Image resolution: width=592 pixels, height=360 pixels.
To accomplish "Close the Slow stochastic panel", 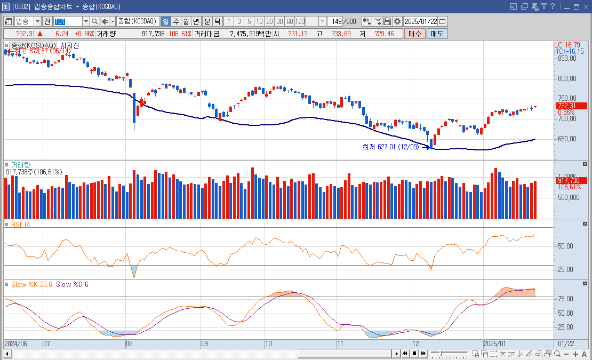I will 585,283.
